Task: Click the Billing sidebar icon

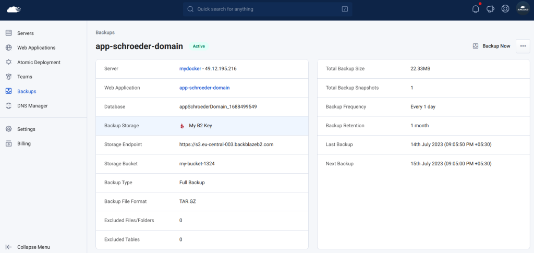Action: [x=9, y=143]
